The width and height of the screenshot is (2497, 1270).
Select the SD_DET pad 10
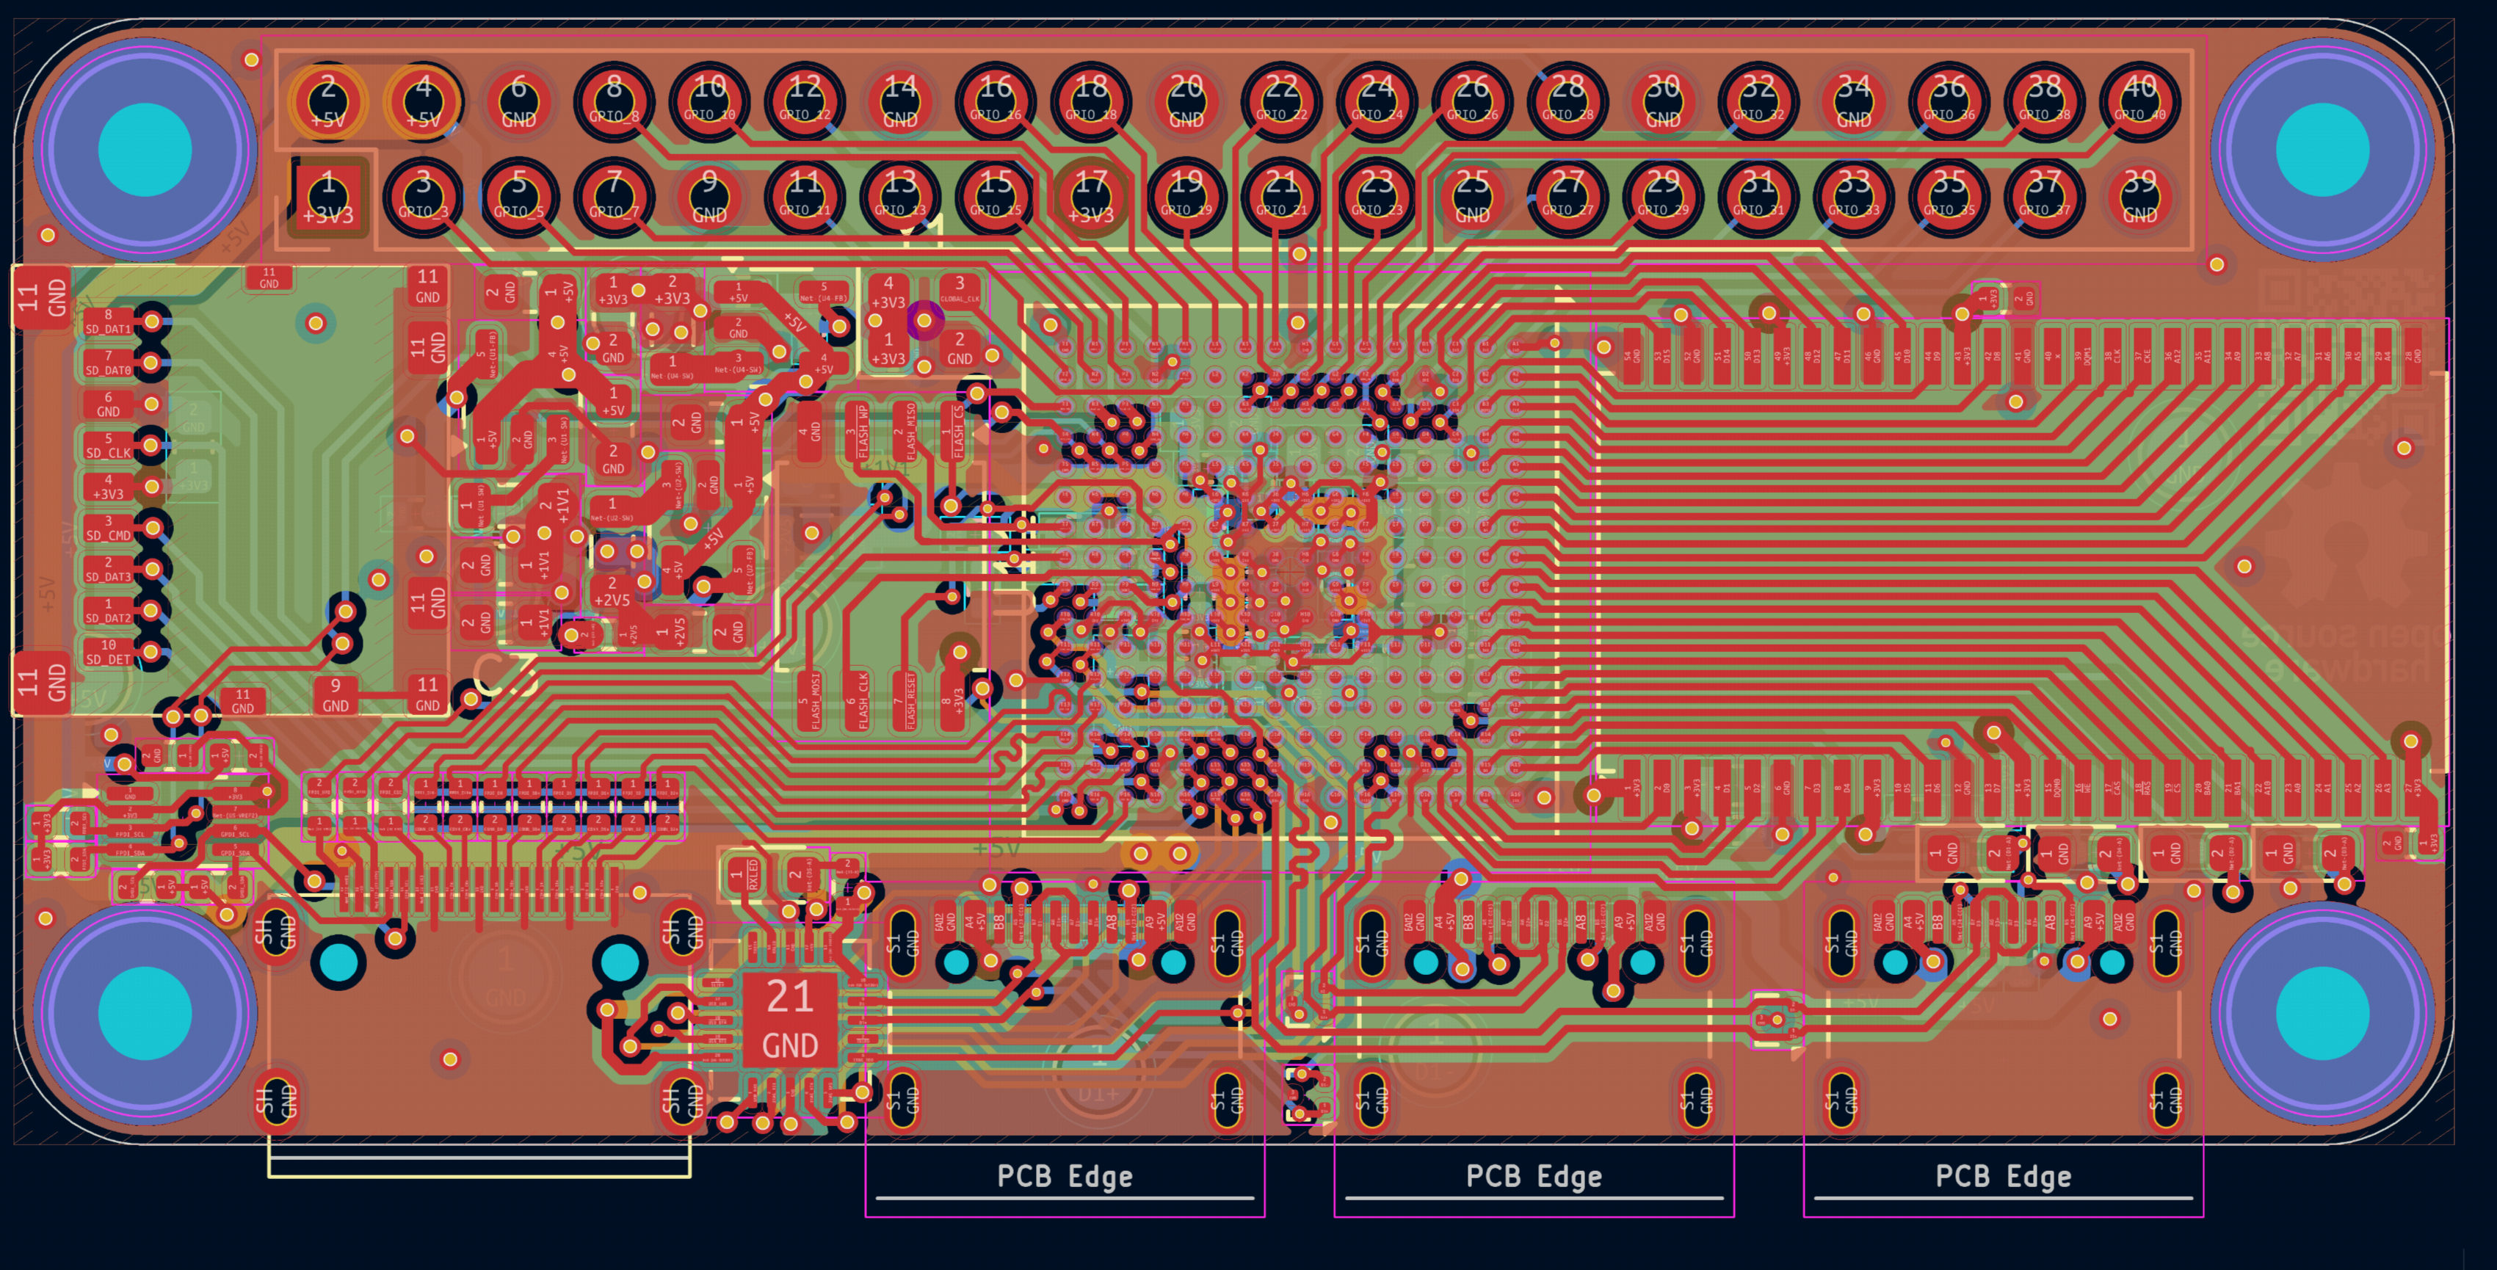(108, 651)
